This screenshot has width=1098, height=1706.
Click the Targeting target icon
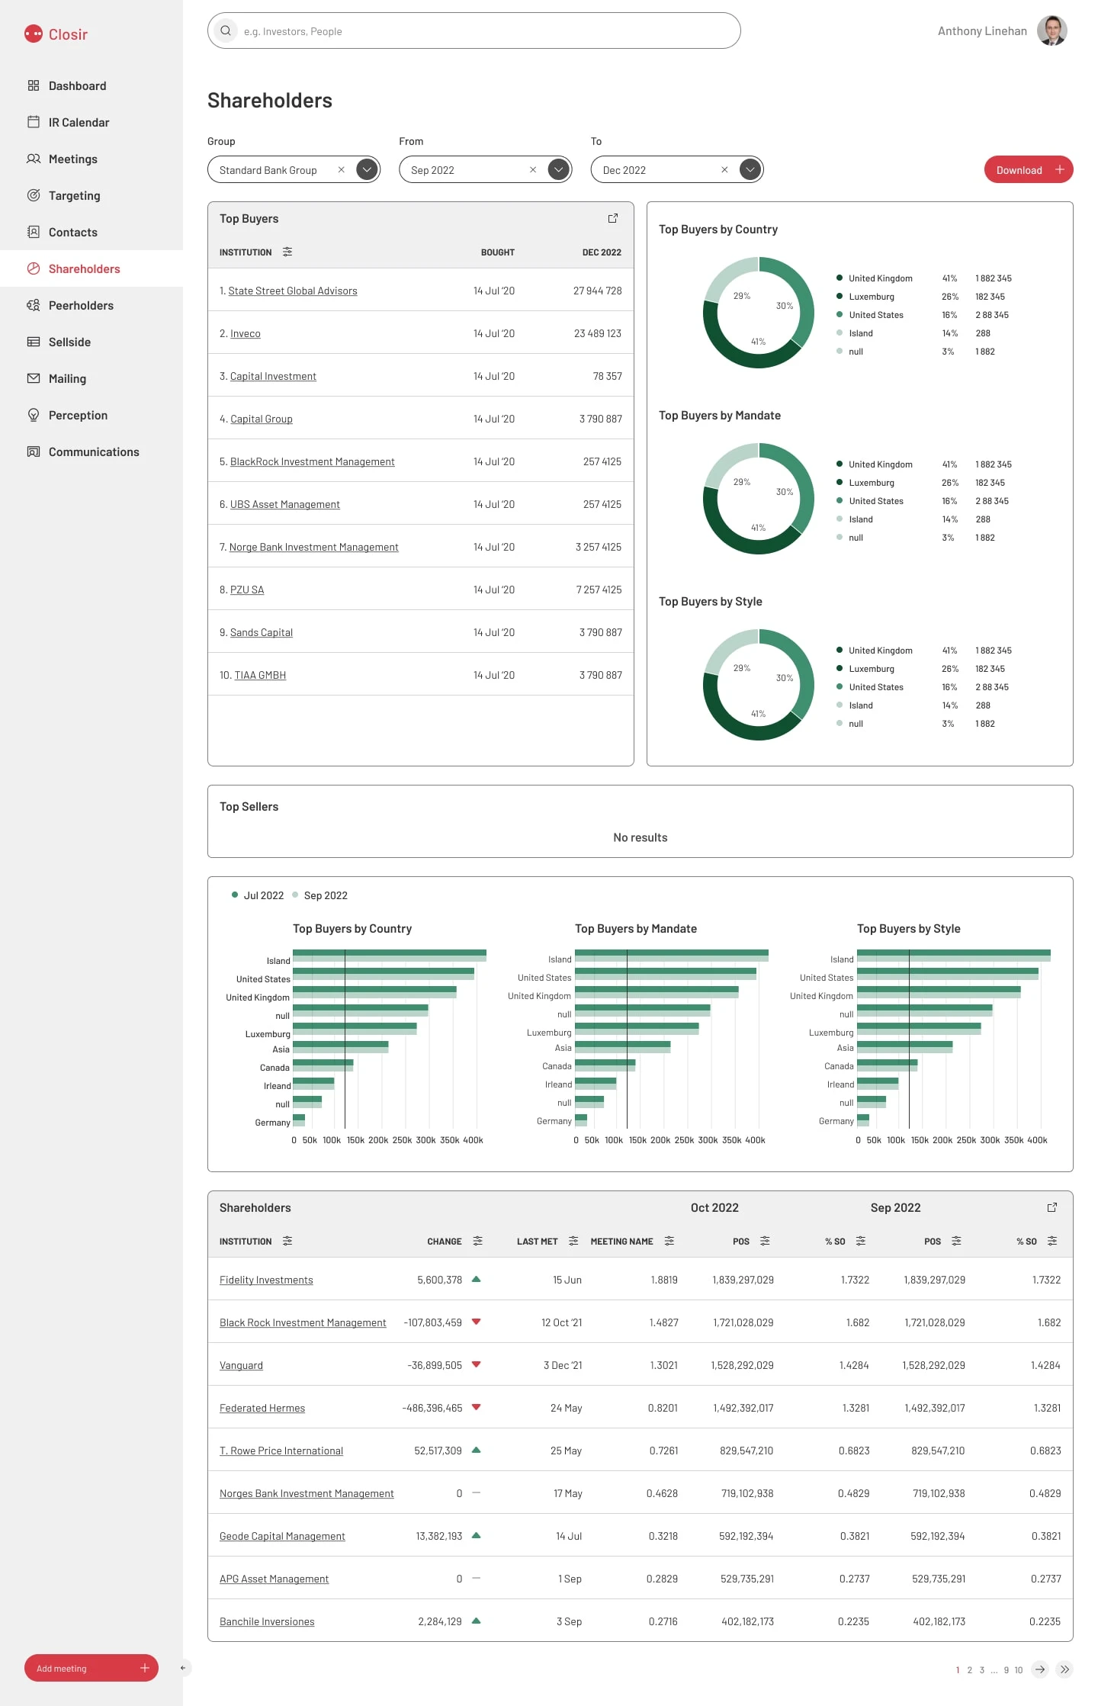[x=34, y=195]
